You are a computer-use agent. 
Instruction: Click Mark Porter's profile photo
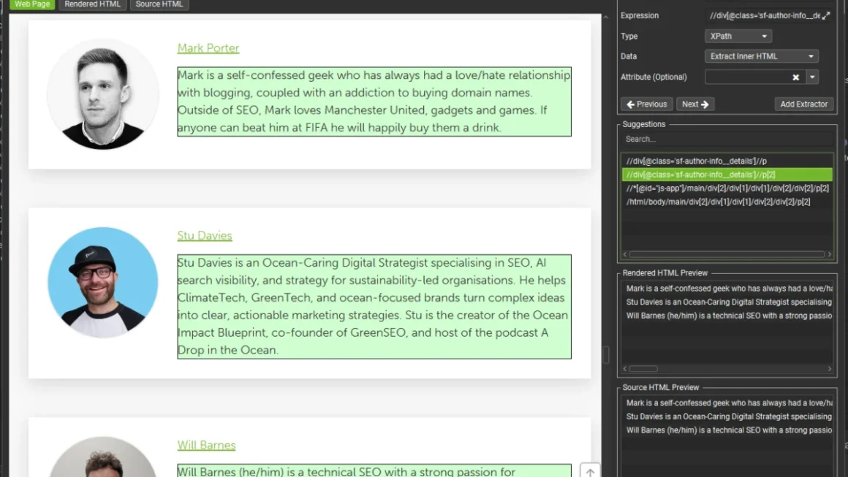(x=103, y=94)
